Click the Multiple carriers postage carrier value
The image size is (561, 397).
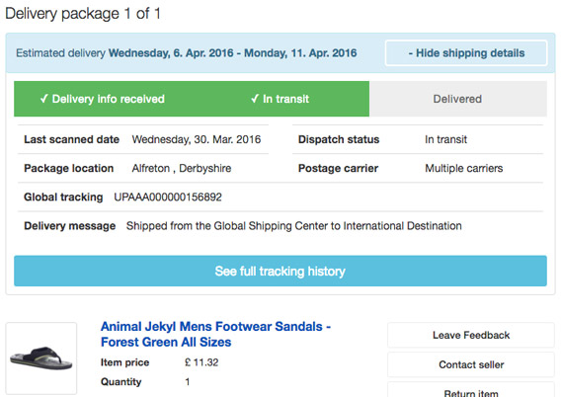pyautogui.click(x=463, y=168)
